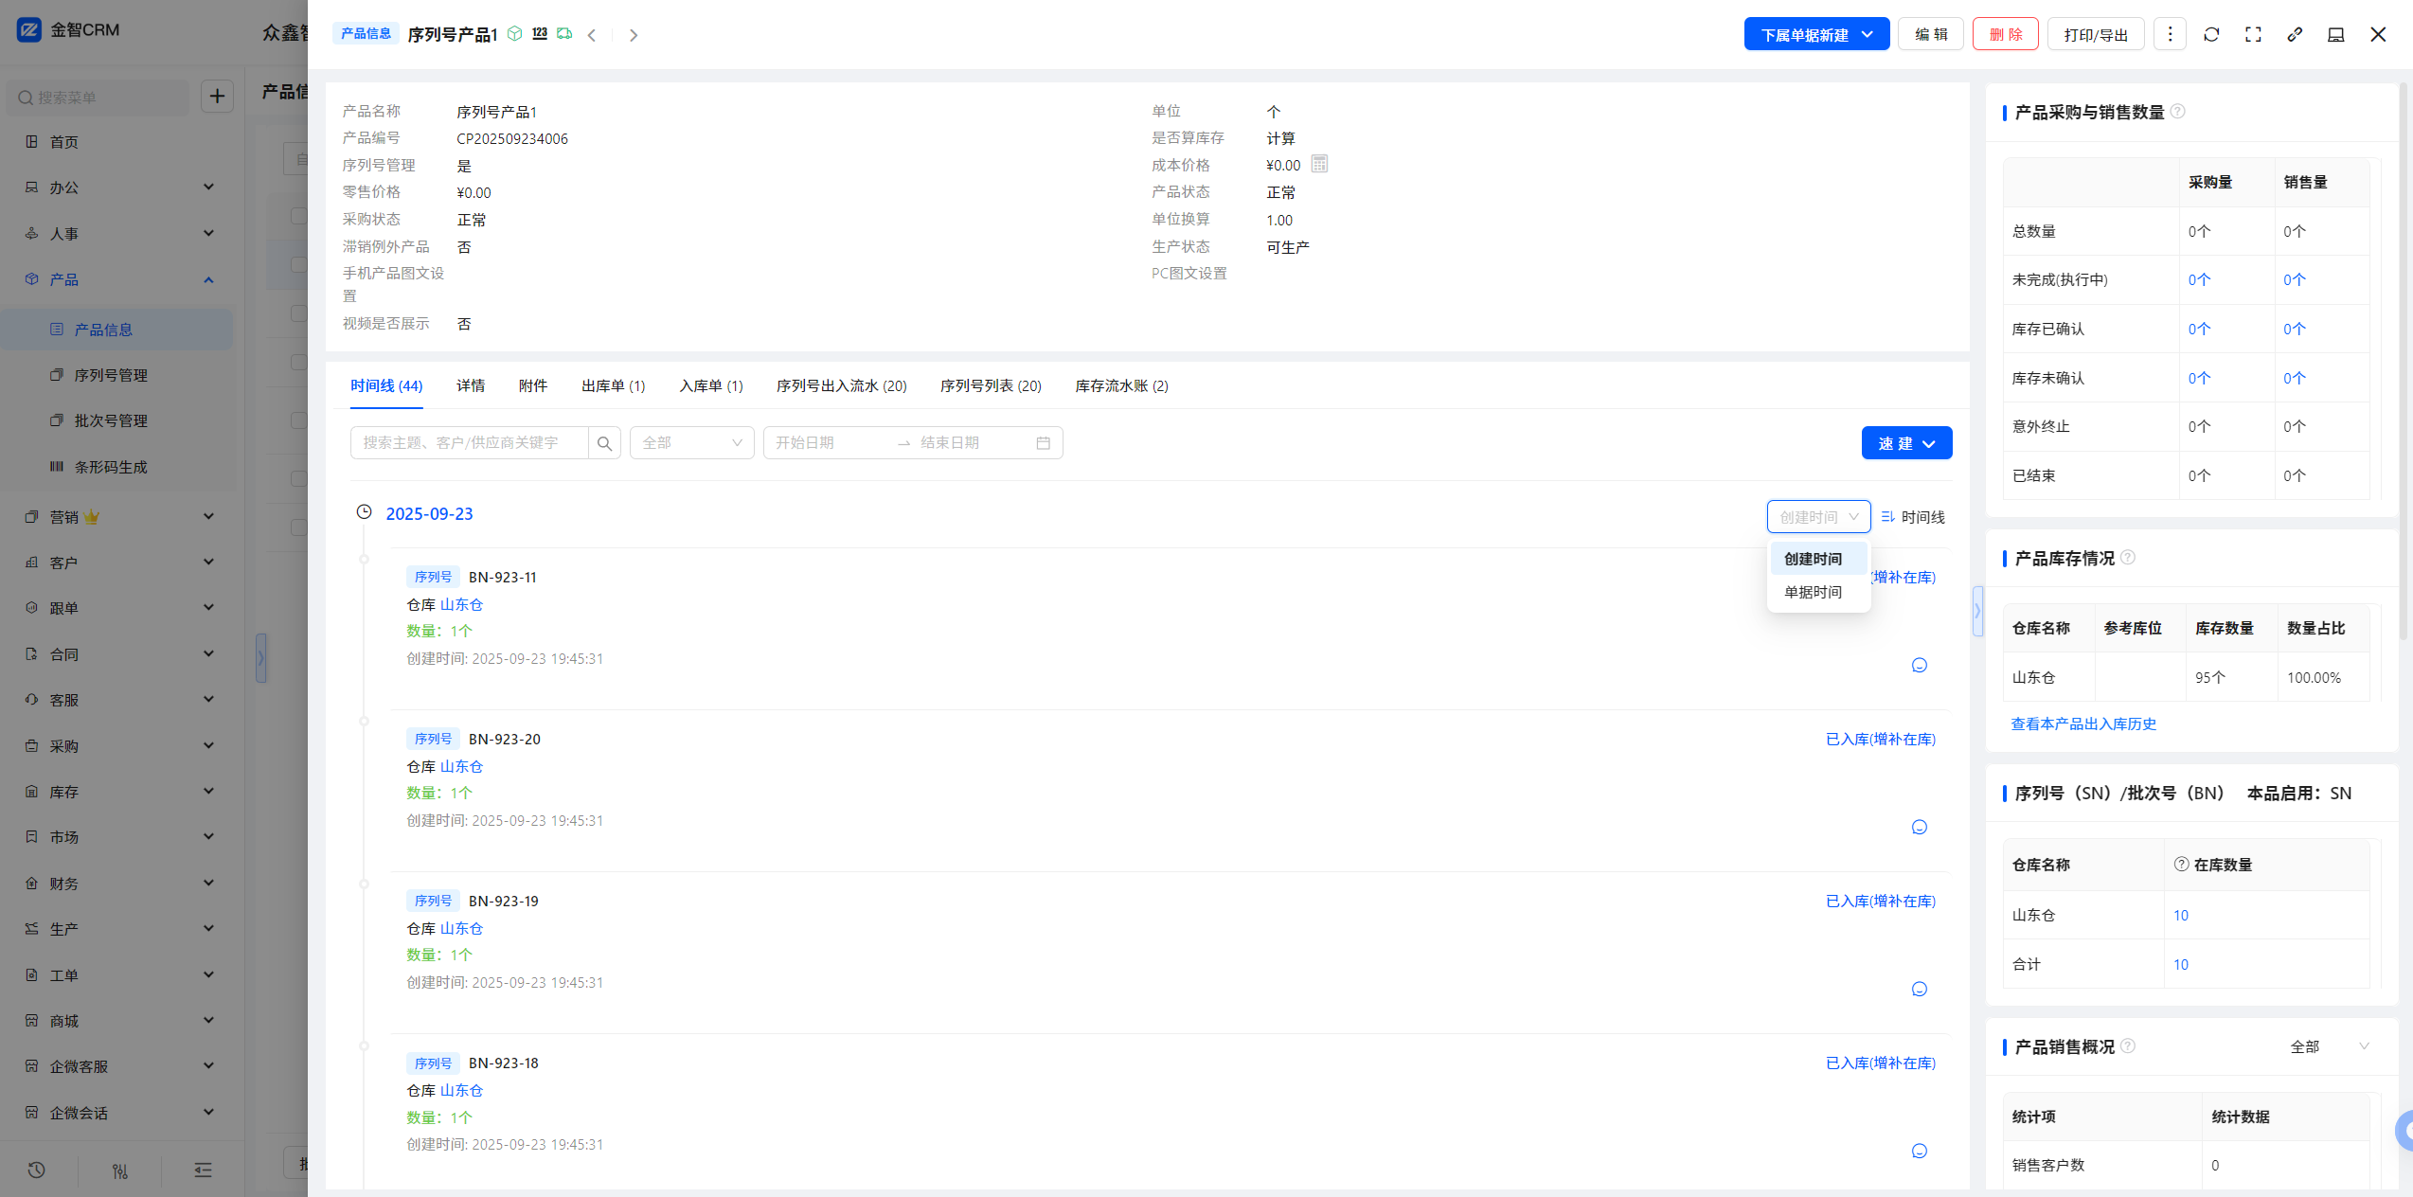
Task: Click the refresh icon in header
Action: pyautogui.click(x=2211, y=35)
